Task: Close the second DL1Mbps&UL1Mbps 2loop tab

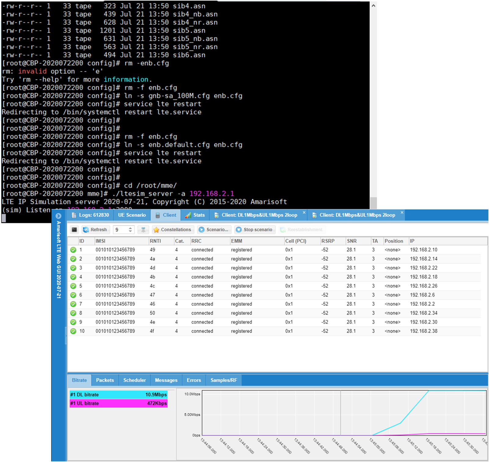Action: tap(402, 212)
